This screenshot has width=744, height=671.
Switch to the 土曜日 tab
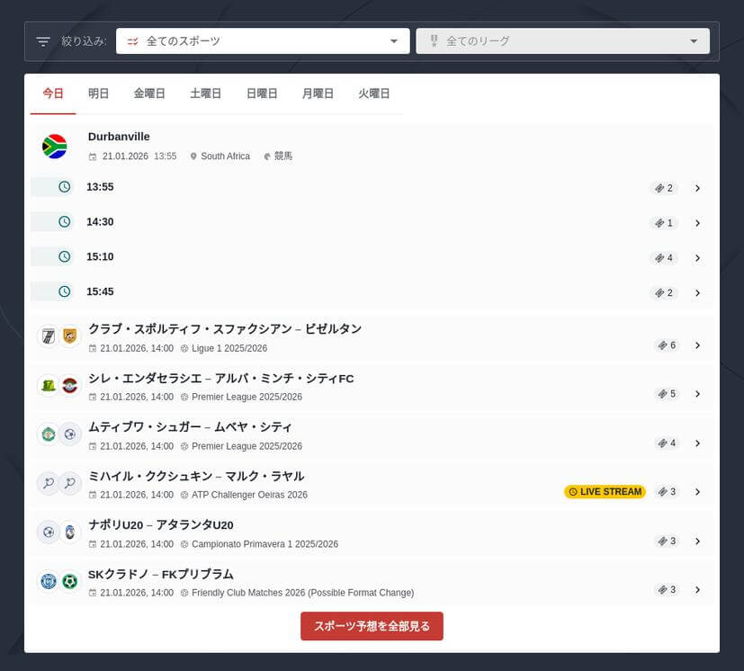click(x=205, y=93)
